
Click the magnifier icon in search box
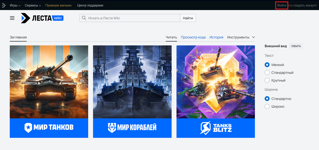pos(84,18)
